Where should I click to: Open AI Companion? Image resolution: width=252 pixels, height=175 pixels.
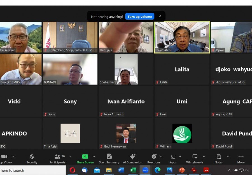click(132, 159)
